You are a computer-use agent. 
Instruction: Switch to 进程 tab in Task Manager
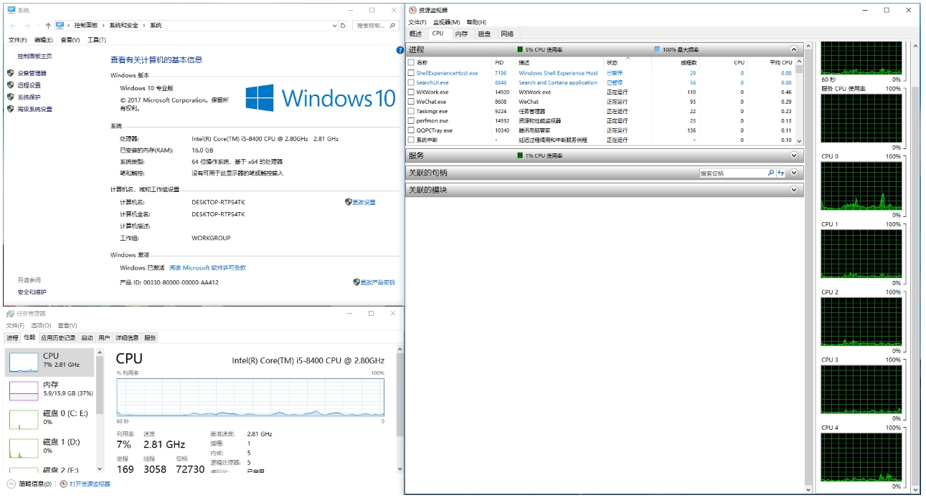12,337
